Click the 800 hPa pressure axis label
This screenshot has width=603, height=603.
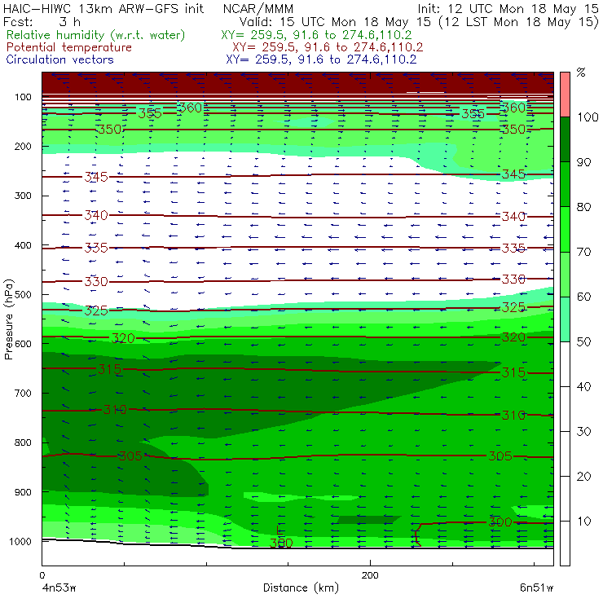coord(23,442)
